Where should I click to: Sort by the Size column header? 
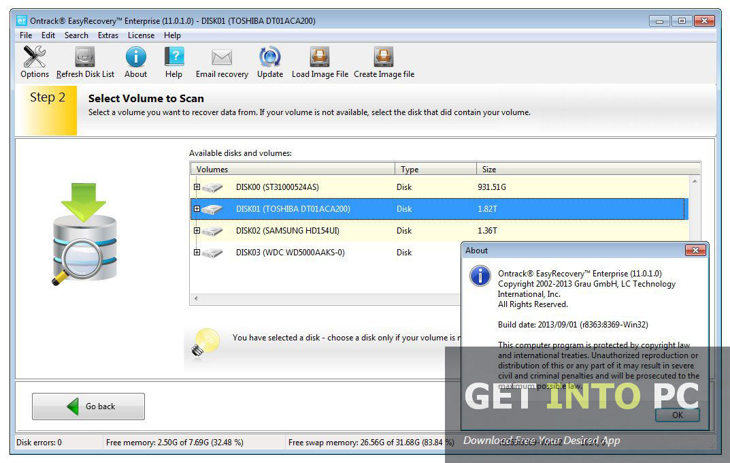point(588,169)
